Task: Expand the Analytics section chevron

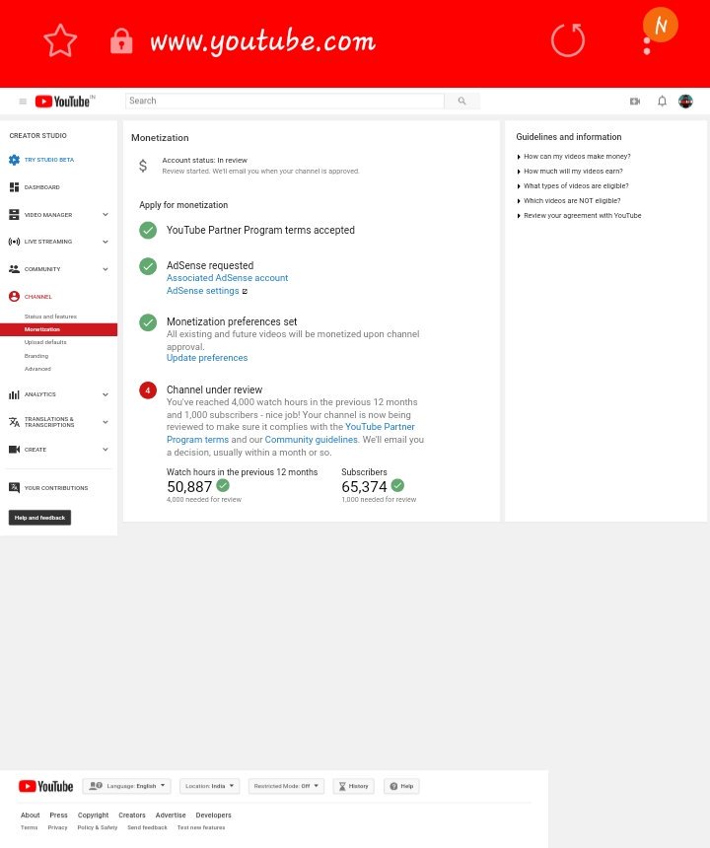Action: [x=106, y=394]
